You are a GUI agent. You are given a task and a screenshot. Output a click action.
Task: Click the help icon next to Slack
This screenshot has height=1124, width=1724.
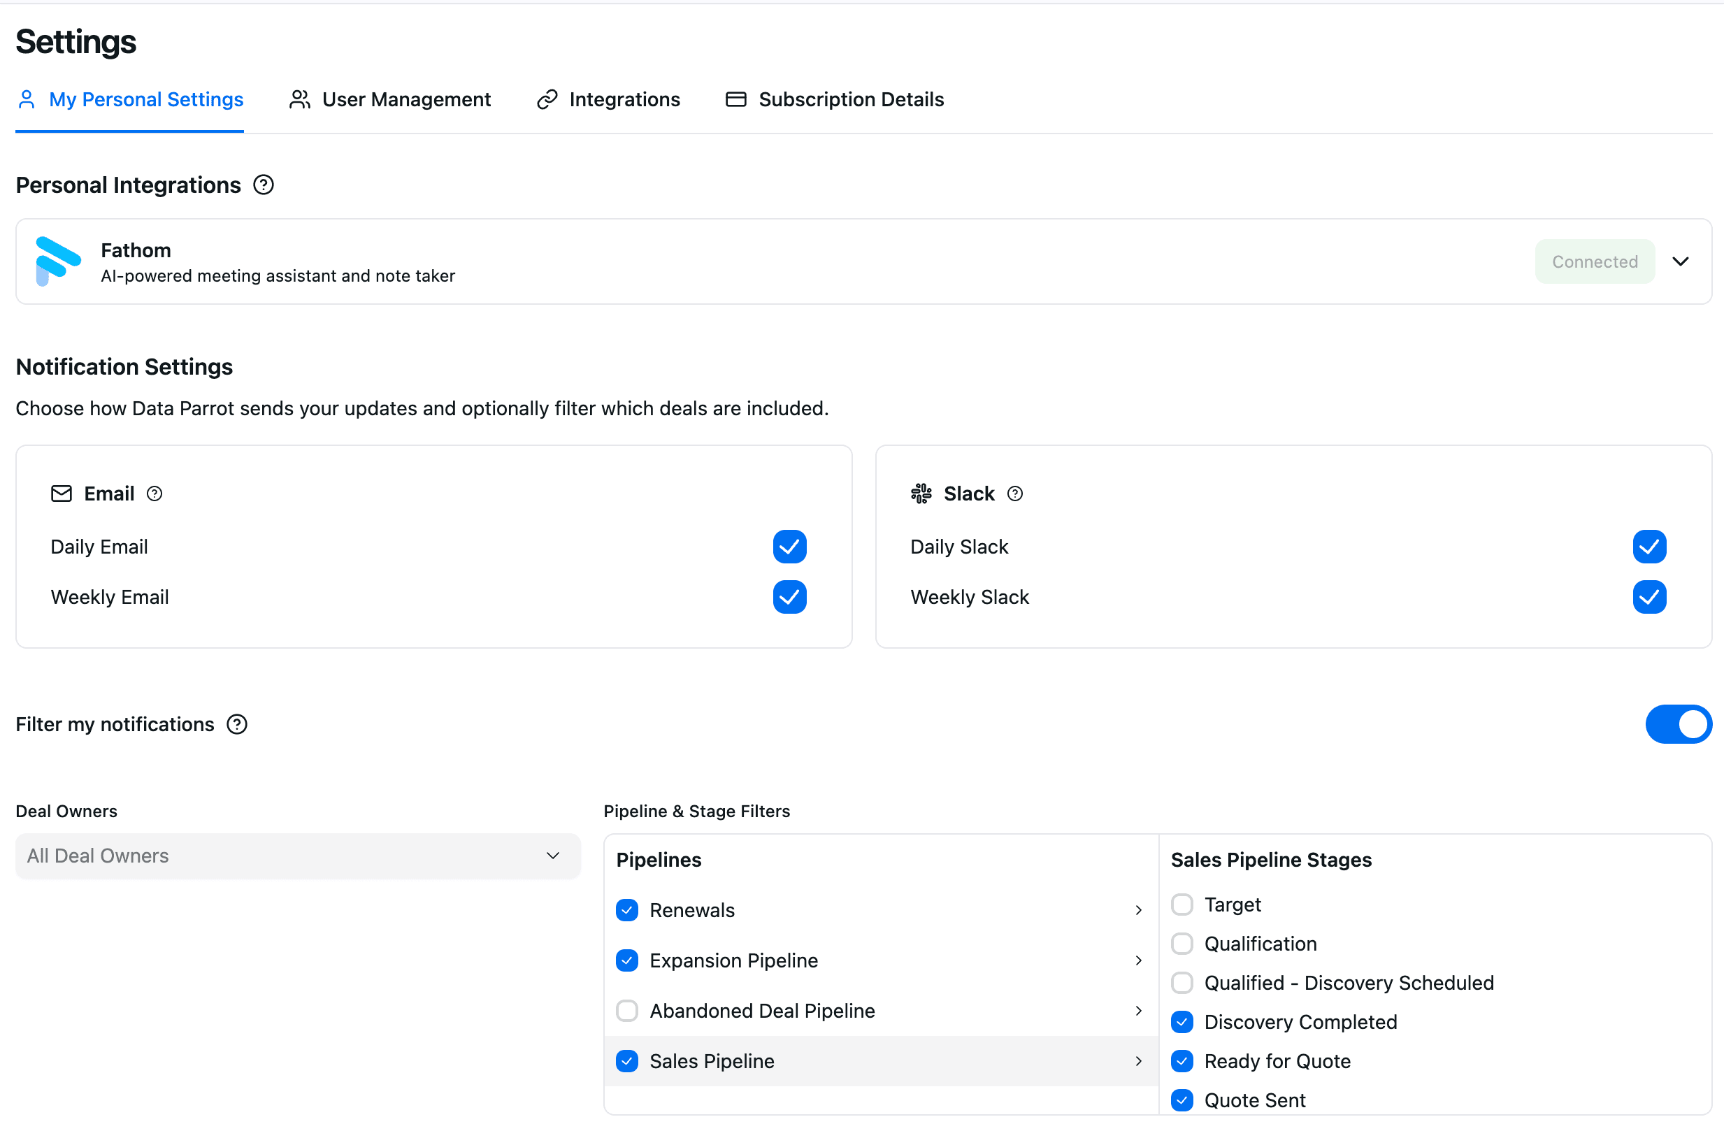pos(1015,493)
